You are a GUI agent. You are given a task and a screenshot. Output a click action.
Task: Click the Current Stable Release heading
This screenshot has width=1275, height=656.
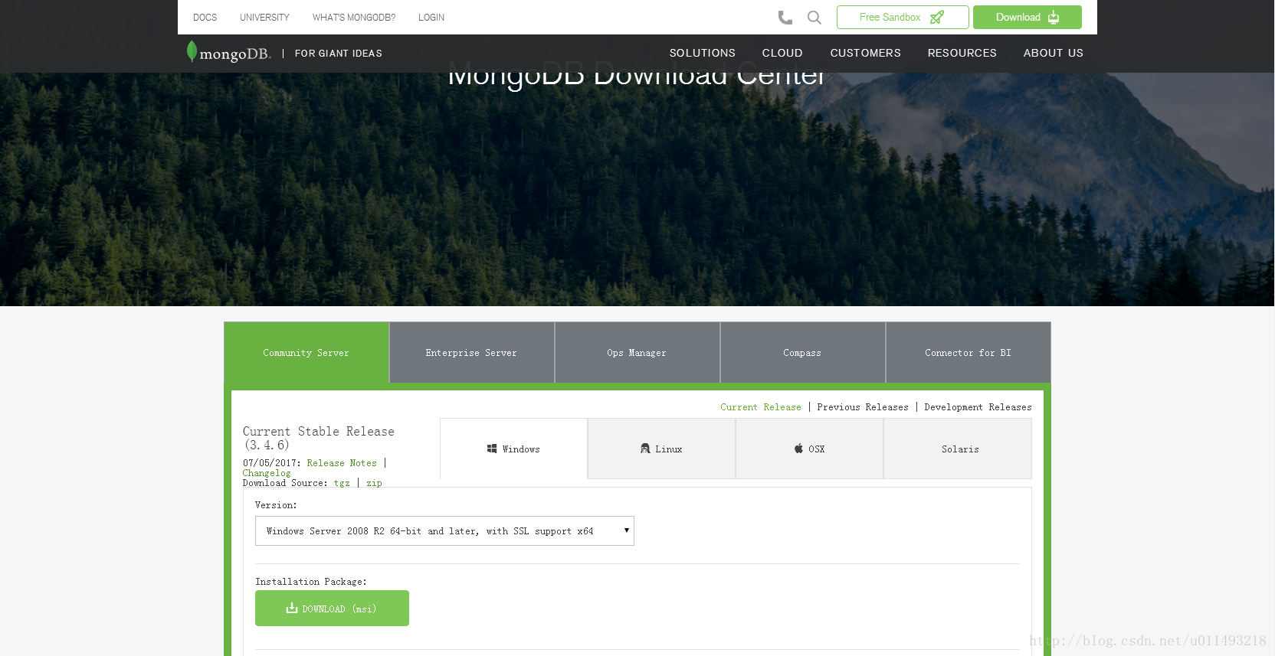[x=319, y=438]
